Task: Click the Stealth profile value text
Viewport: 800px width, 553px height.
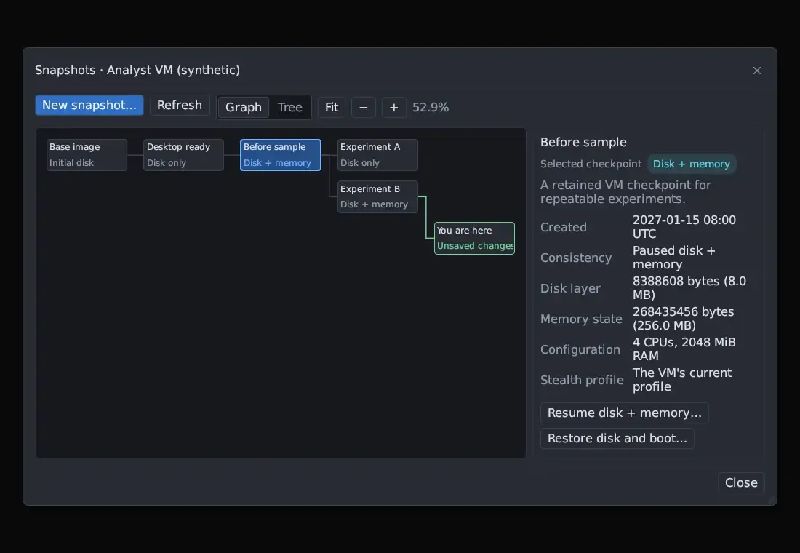Action: (682, 380)
